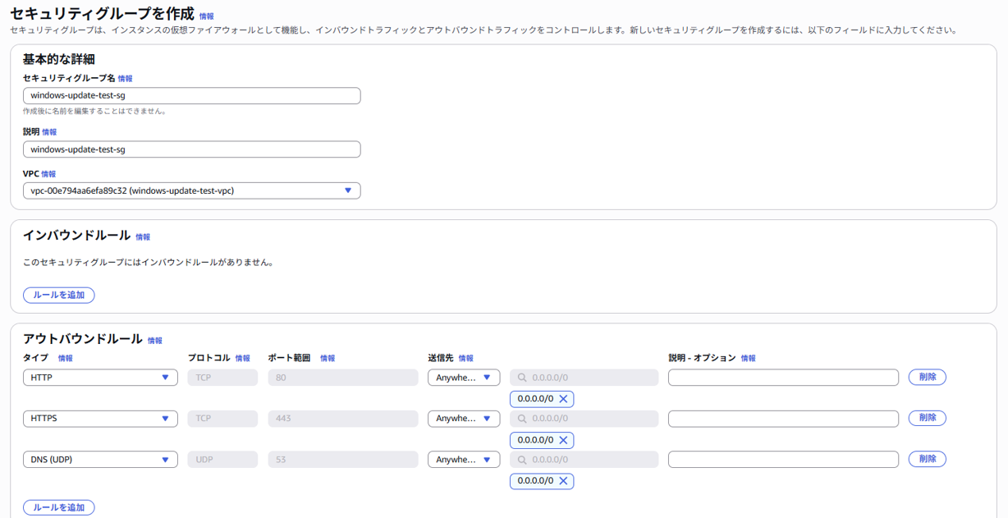Open 情報 link beside page title

click(x=207, y=16)
